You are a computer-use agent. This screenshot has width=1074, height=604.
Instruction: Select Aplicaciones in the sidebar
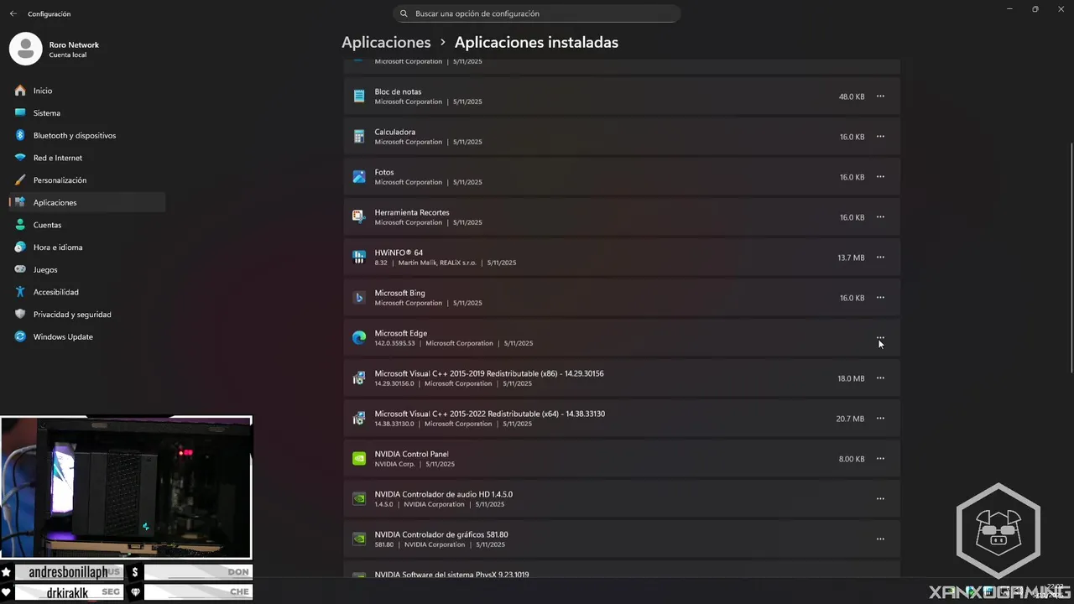click(x=87, y=202)
